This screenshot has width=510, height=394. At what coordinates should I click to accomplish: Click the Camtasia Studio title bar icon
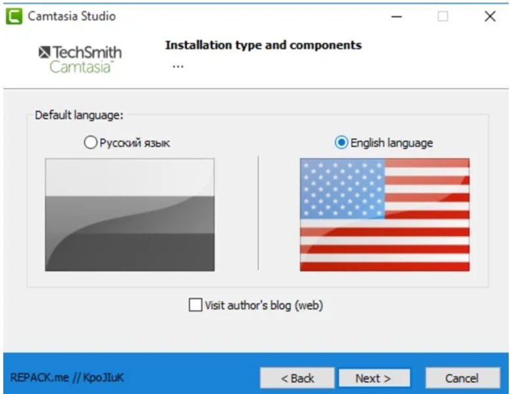pos(14,16)
